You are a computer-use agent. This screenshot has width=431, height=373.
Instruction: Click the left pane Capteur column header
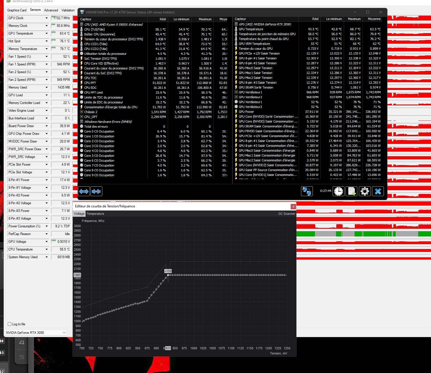(113, 19)
